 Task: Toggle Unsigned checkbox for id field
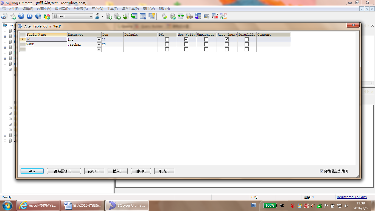point(206,40)
